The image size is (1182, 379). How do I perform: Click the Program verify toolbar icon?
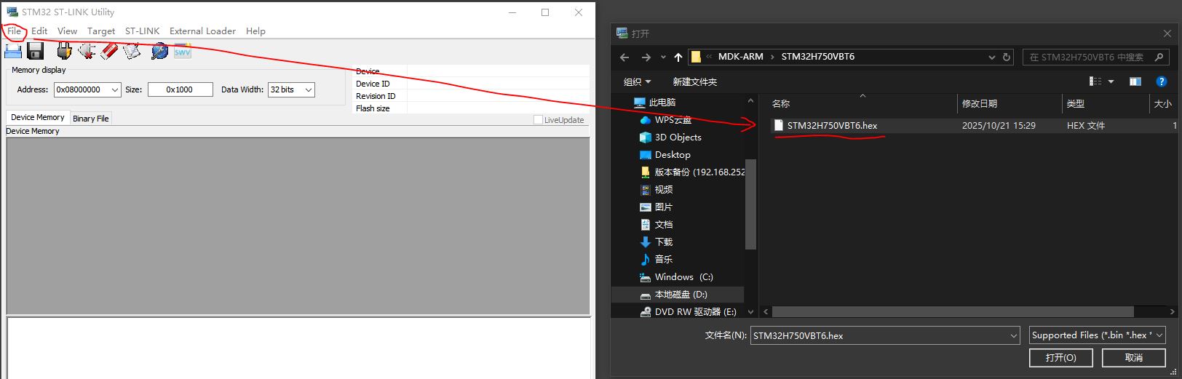pyautogui.click(x=132, y=51)
